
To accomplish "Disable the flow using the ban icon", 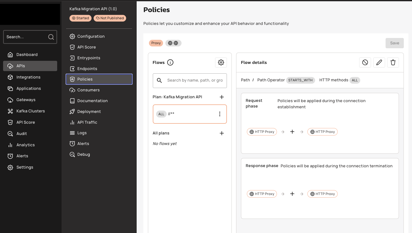I will pyautogui.click(x=365, y=62).
